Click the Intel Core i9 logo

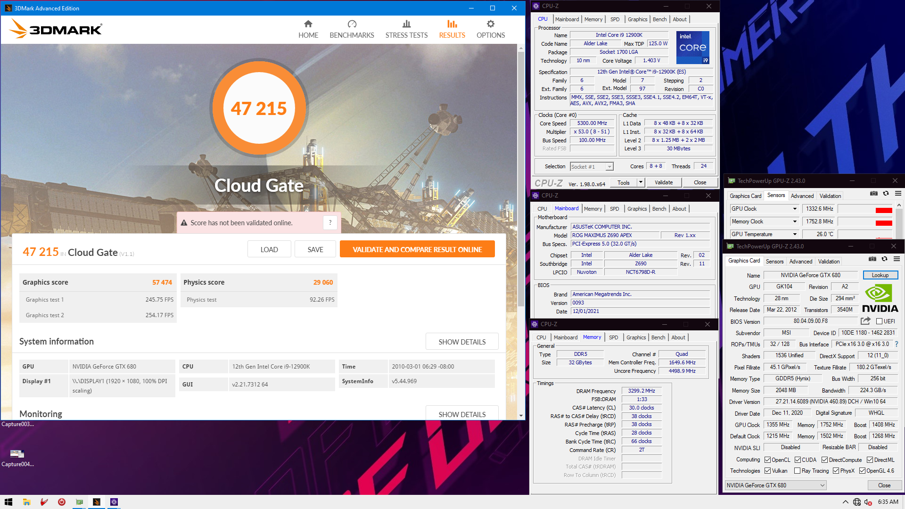click(692, 48)
